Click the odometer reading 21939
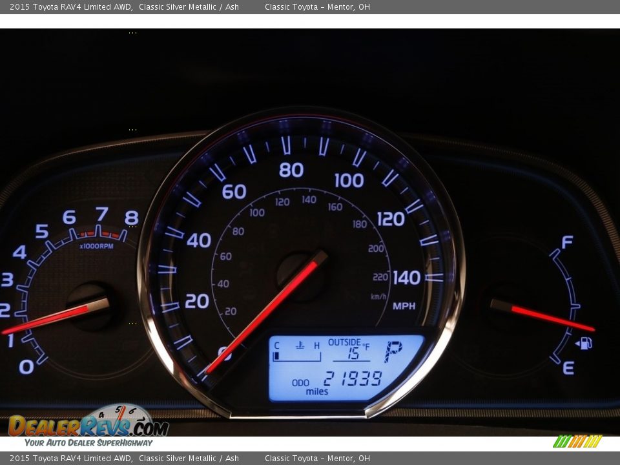 click(353, 379)
